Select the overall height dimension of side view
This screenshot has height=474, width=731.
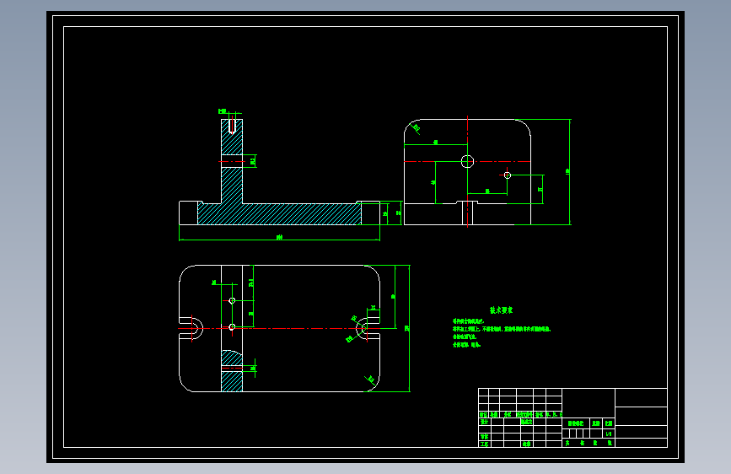(x=569, y=172)
